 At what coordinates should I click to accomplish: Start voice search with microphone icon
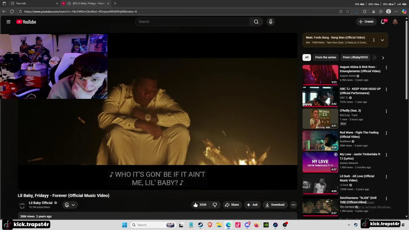click(x=271, y=22)
